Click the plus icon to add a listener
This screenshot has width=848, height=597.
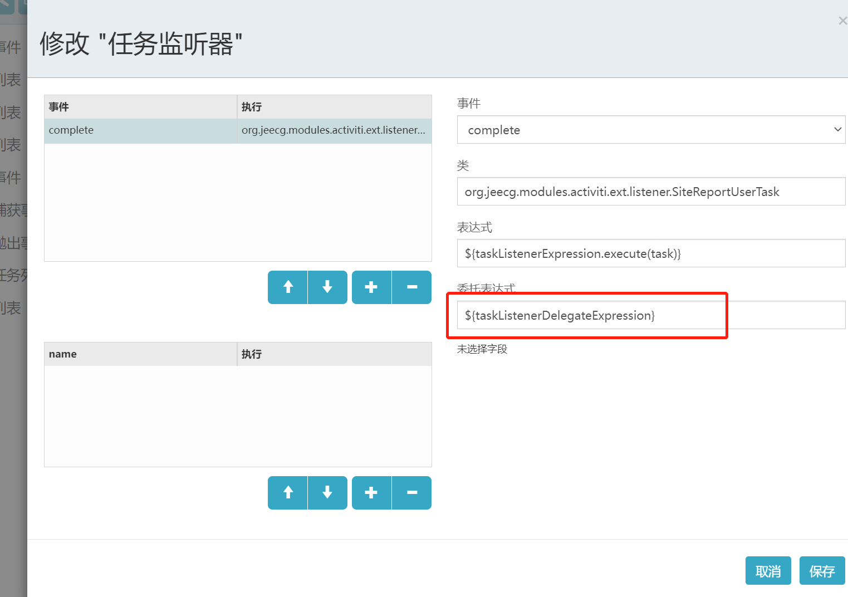[x=371, y=287]
